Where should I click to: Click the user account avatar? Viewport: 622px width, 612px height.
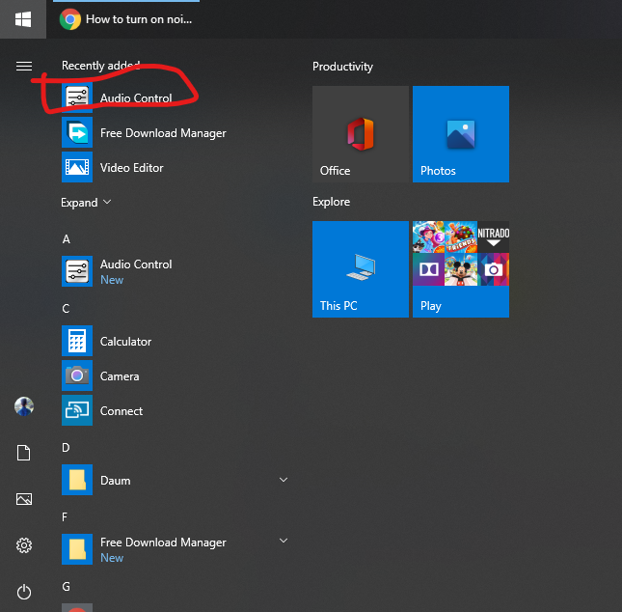click(24, 406)
